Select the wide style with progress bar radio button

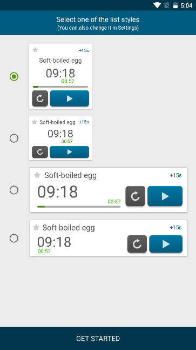pos(14,190)
